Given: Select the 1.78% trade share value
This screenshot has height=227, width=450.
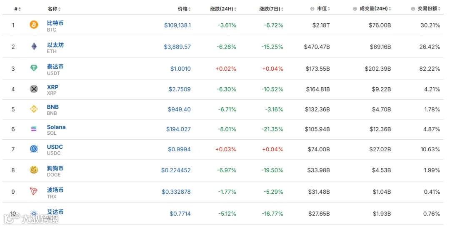Looking at the screenshot, I should [432, 109].
